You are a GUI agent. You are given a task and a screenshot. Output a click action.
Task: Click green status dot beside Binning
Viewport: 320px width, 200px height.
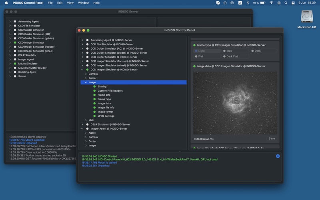(x=94, y=86)
